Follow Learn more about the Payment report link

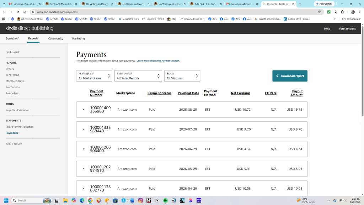pyautogui.click(x=158, y=61)
